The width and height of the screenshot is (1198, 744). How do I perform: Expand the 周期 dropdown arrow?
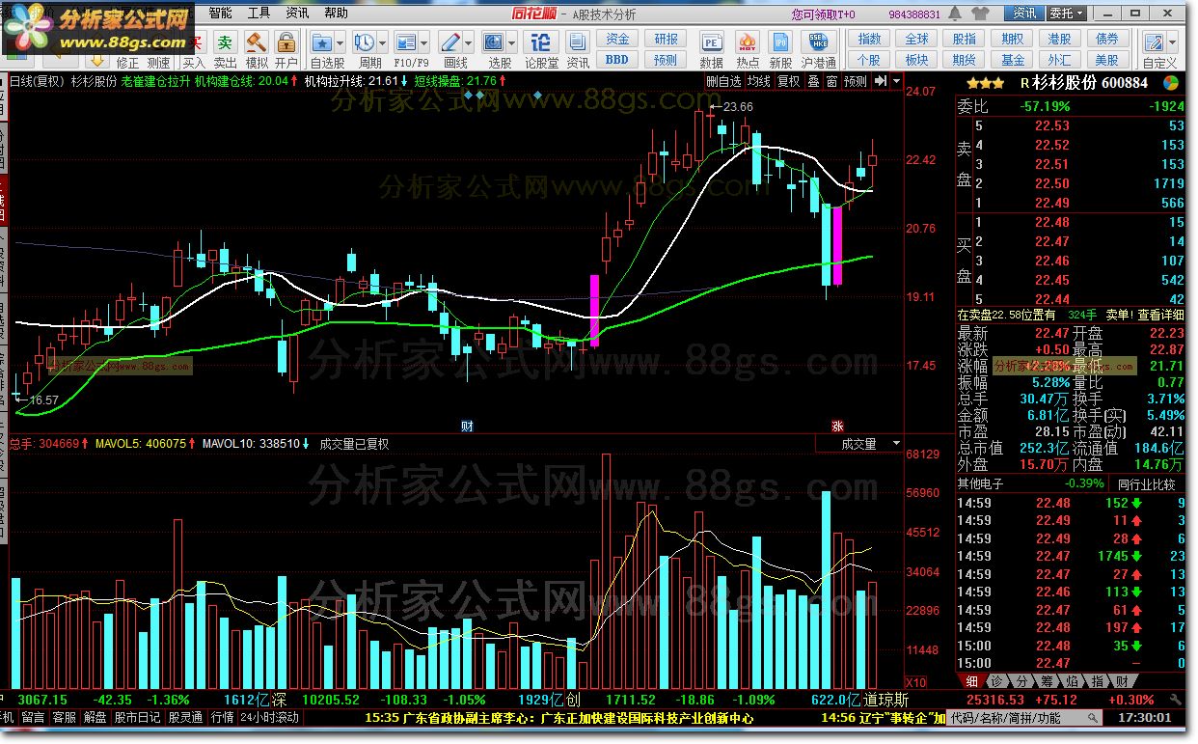pos(383,43)
